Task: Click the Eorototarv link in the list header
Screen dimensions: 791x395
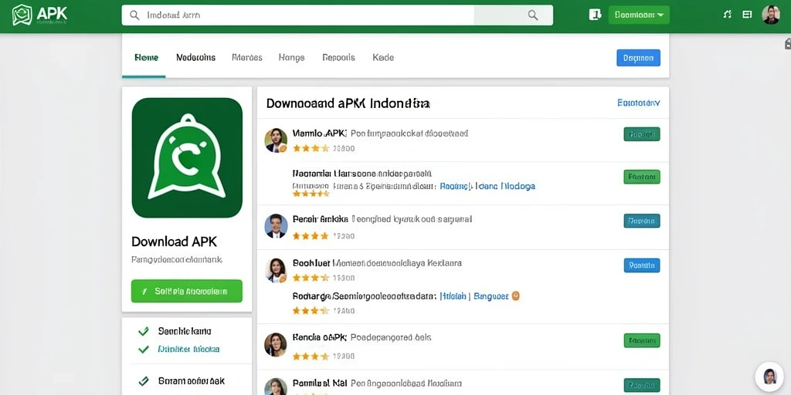Action: pos(639,103)
